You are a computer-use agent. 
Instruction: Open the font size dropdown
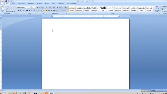tap(35, 7)
